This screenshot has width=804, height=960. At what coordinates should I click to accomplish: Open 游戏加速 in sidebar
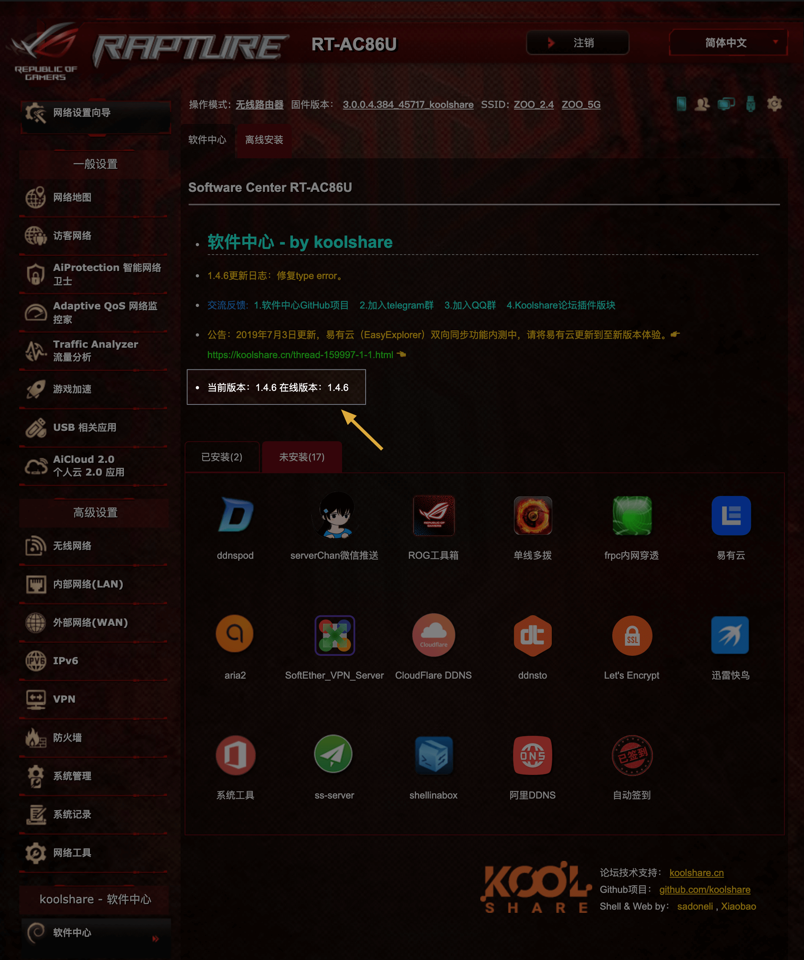tap(94, 389)
